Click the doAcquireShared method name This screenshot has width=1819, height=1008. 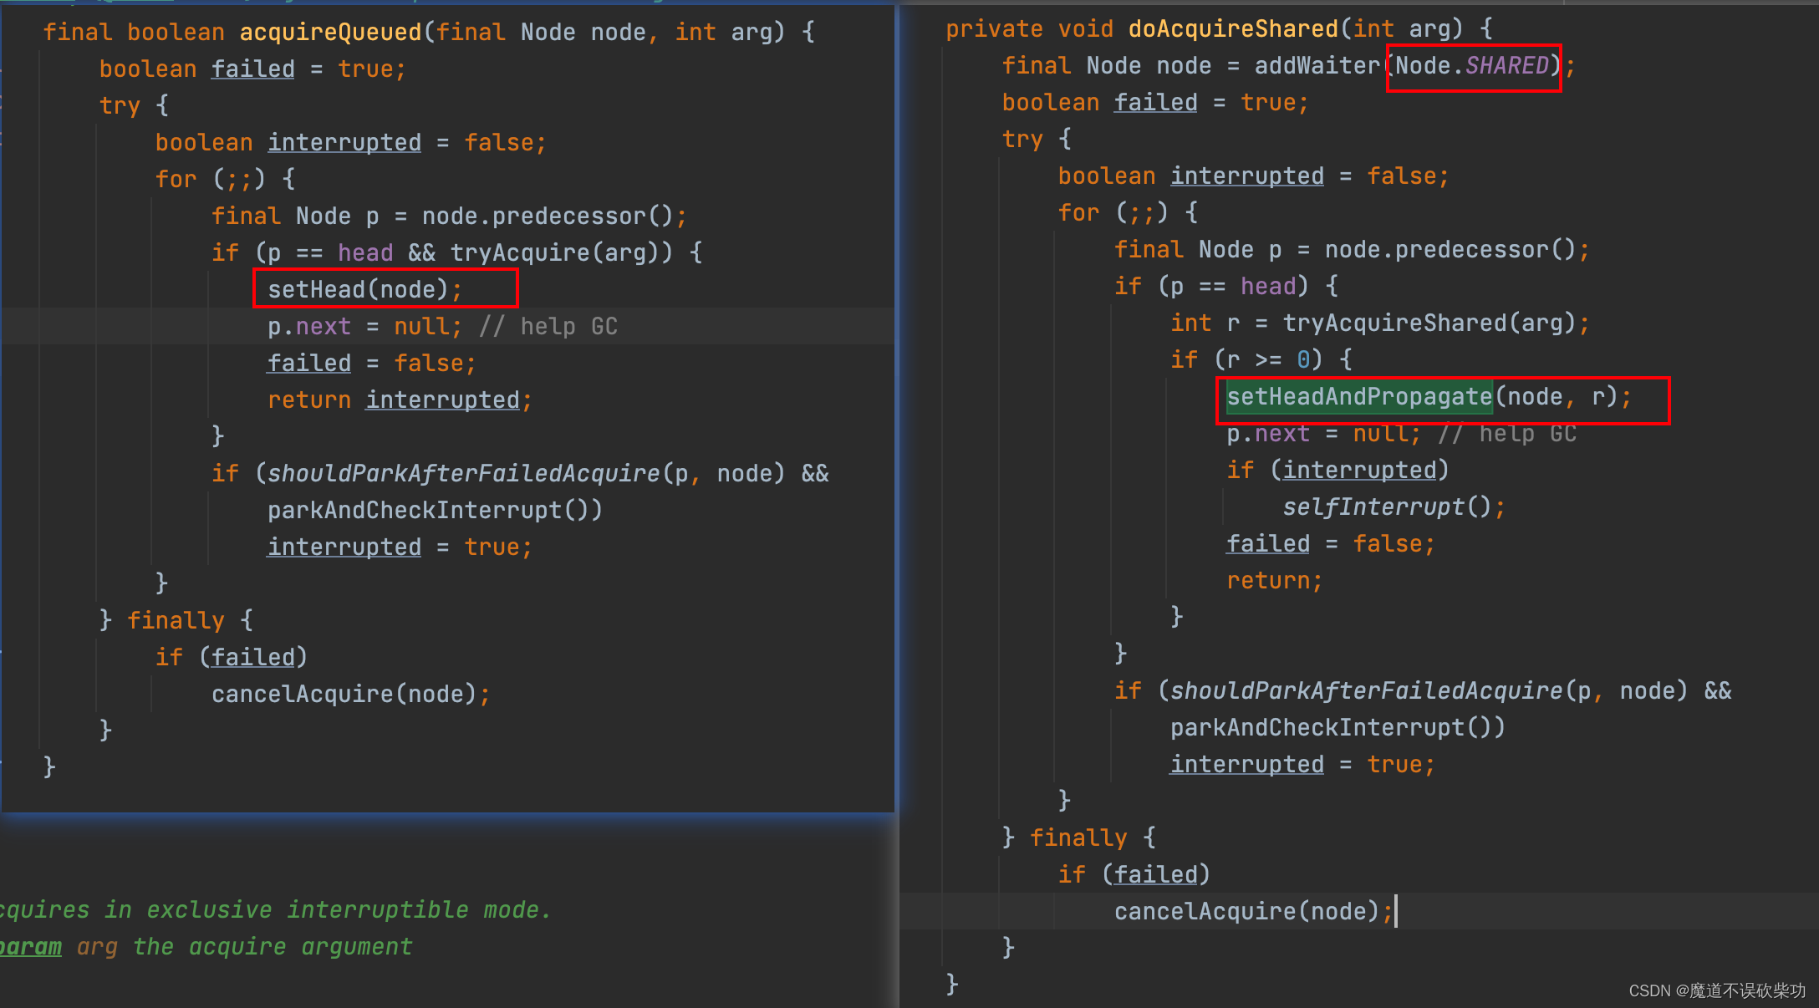1232,28
